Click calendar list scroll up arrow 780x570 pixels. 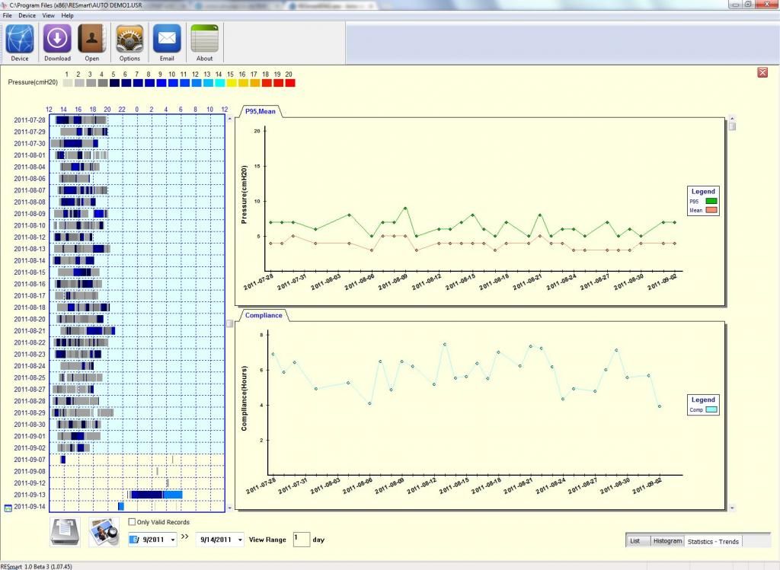(x=230, y=118)
